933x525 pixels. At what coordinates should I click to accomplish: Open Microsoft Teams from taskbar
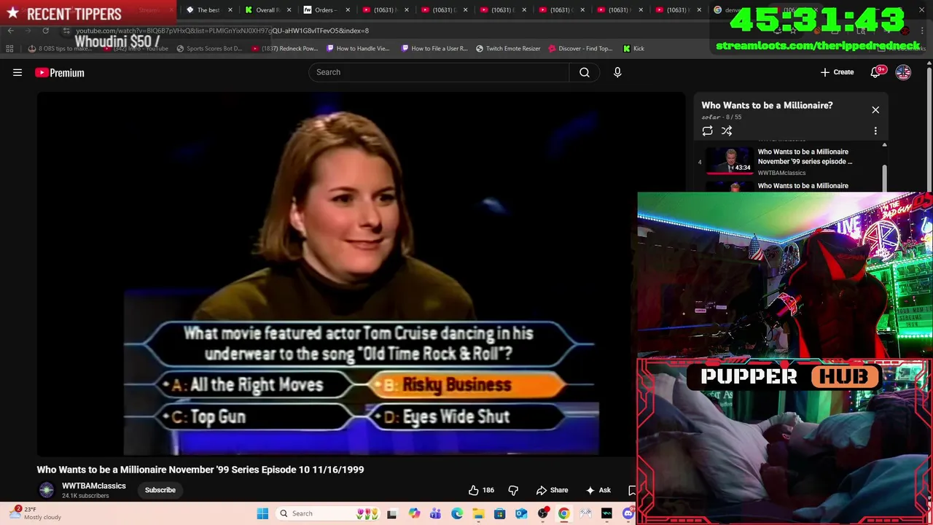(435, 513)
